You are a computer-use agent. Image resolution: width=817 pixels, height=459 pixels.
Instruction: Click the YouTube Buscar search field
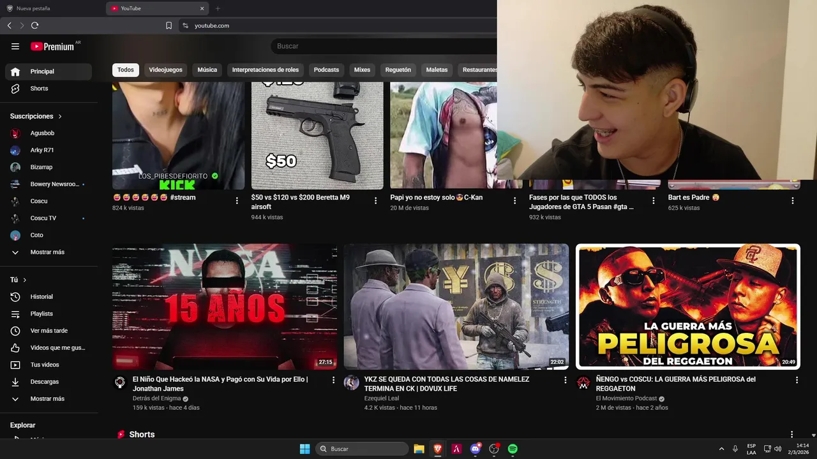384,46
